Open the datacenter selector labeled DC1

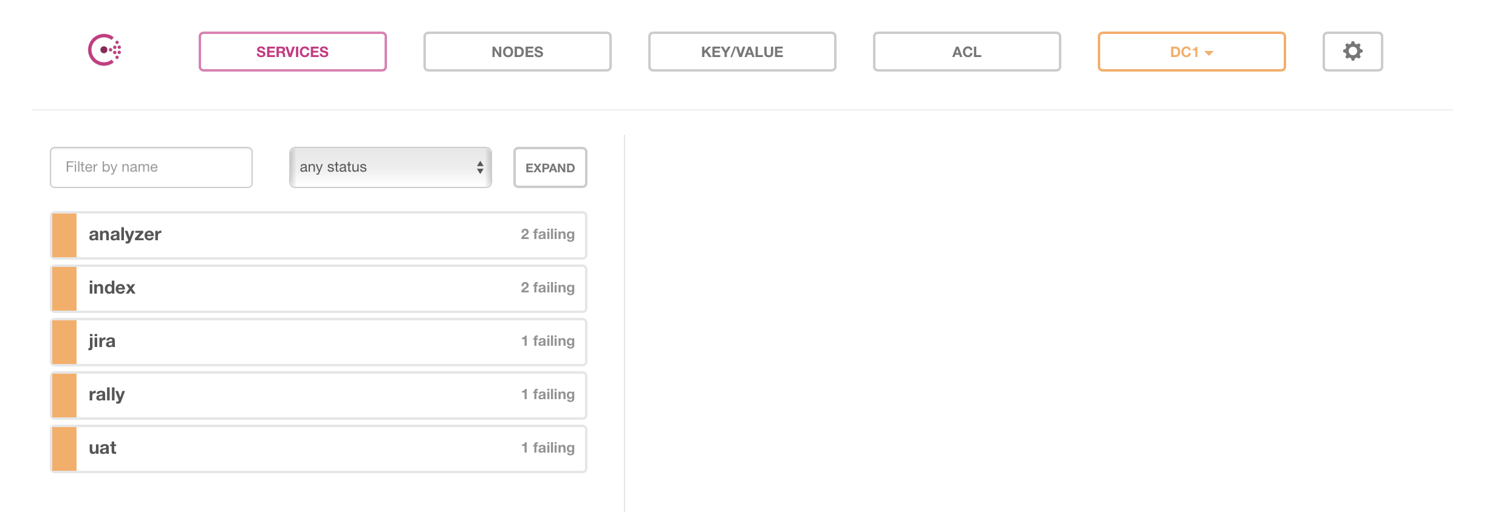[1191, 52]
